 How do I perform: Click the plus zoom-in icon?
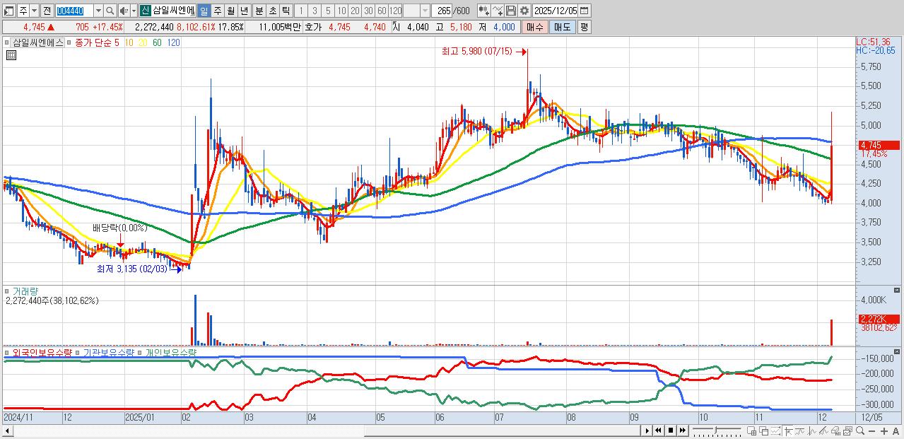pos(884,431)
